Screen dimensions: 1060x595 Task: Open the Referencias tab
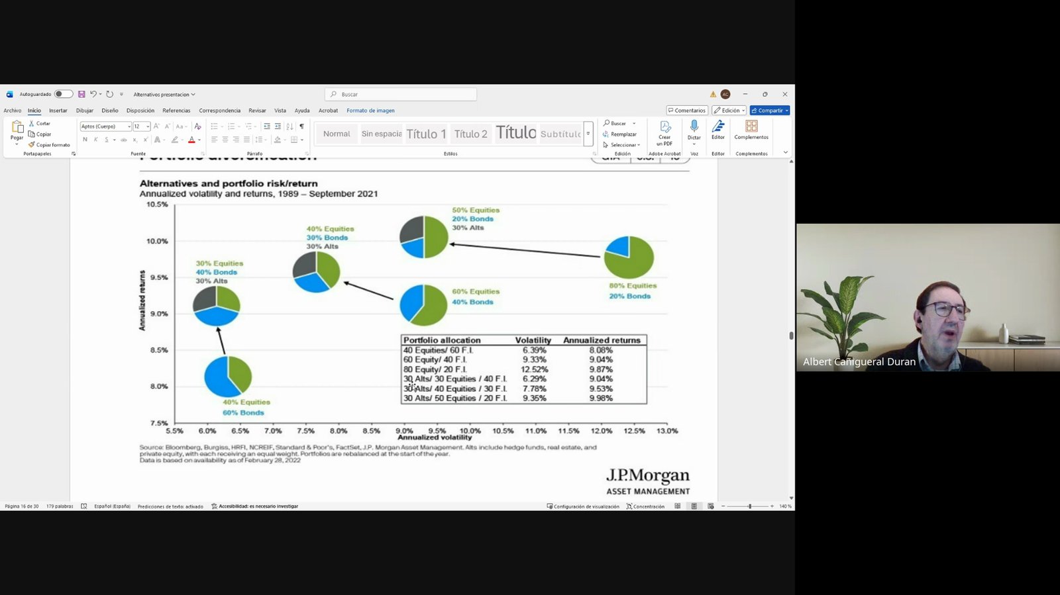tap(176, 111)
